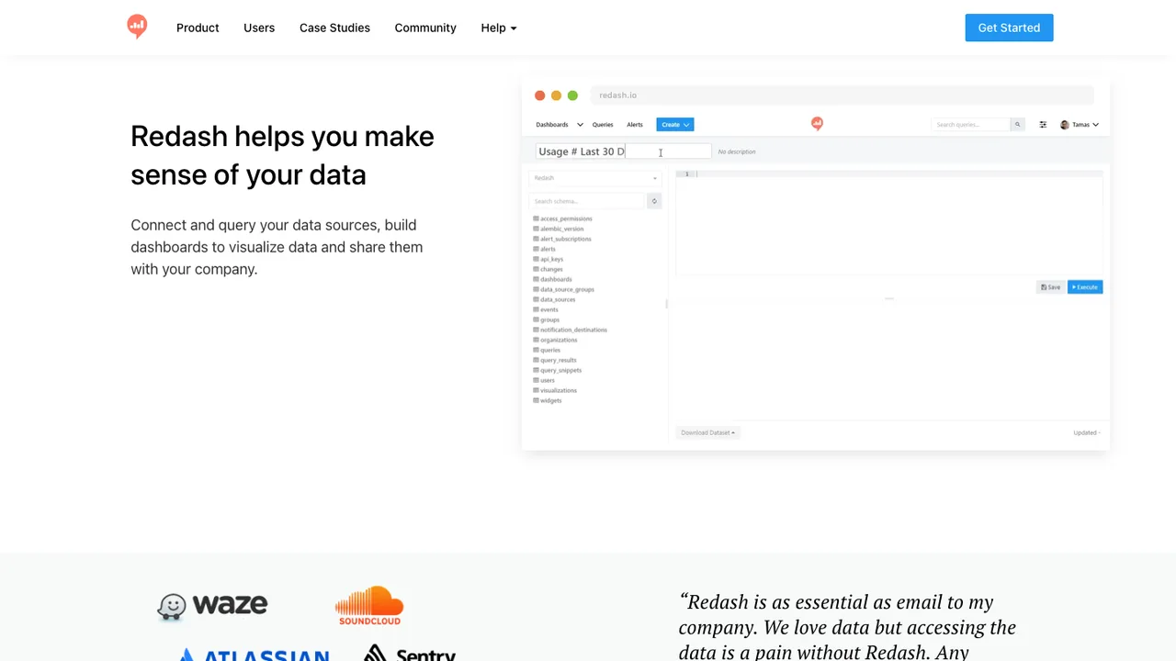Select the query_results table

click(559, 360)
